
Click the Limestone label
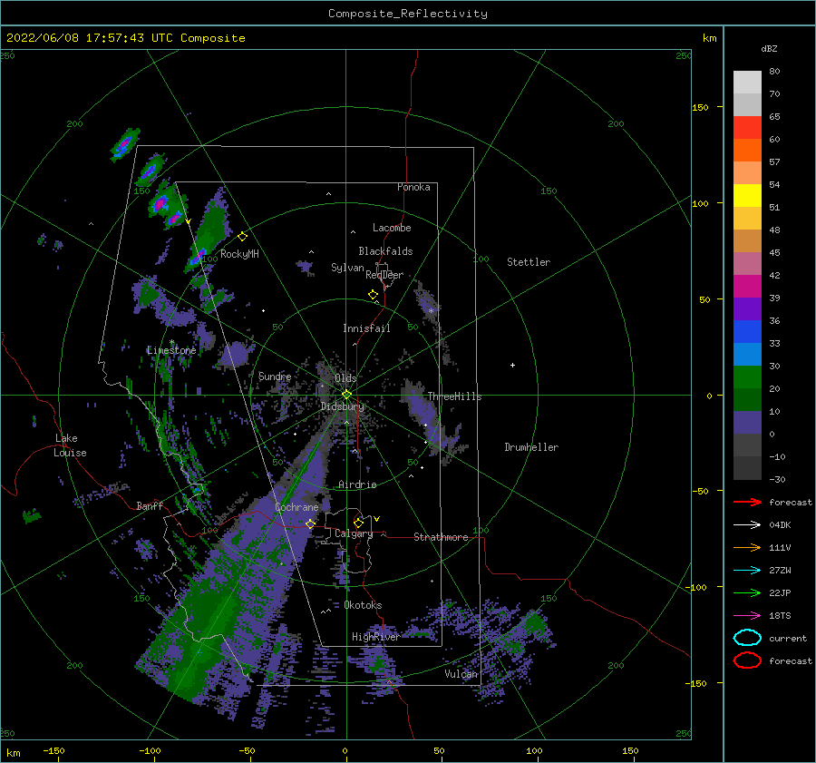(x=171, y=350)
